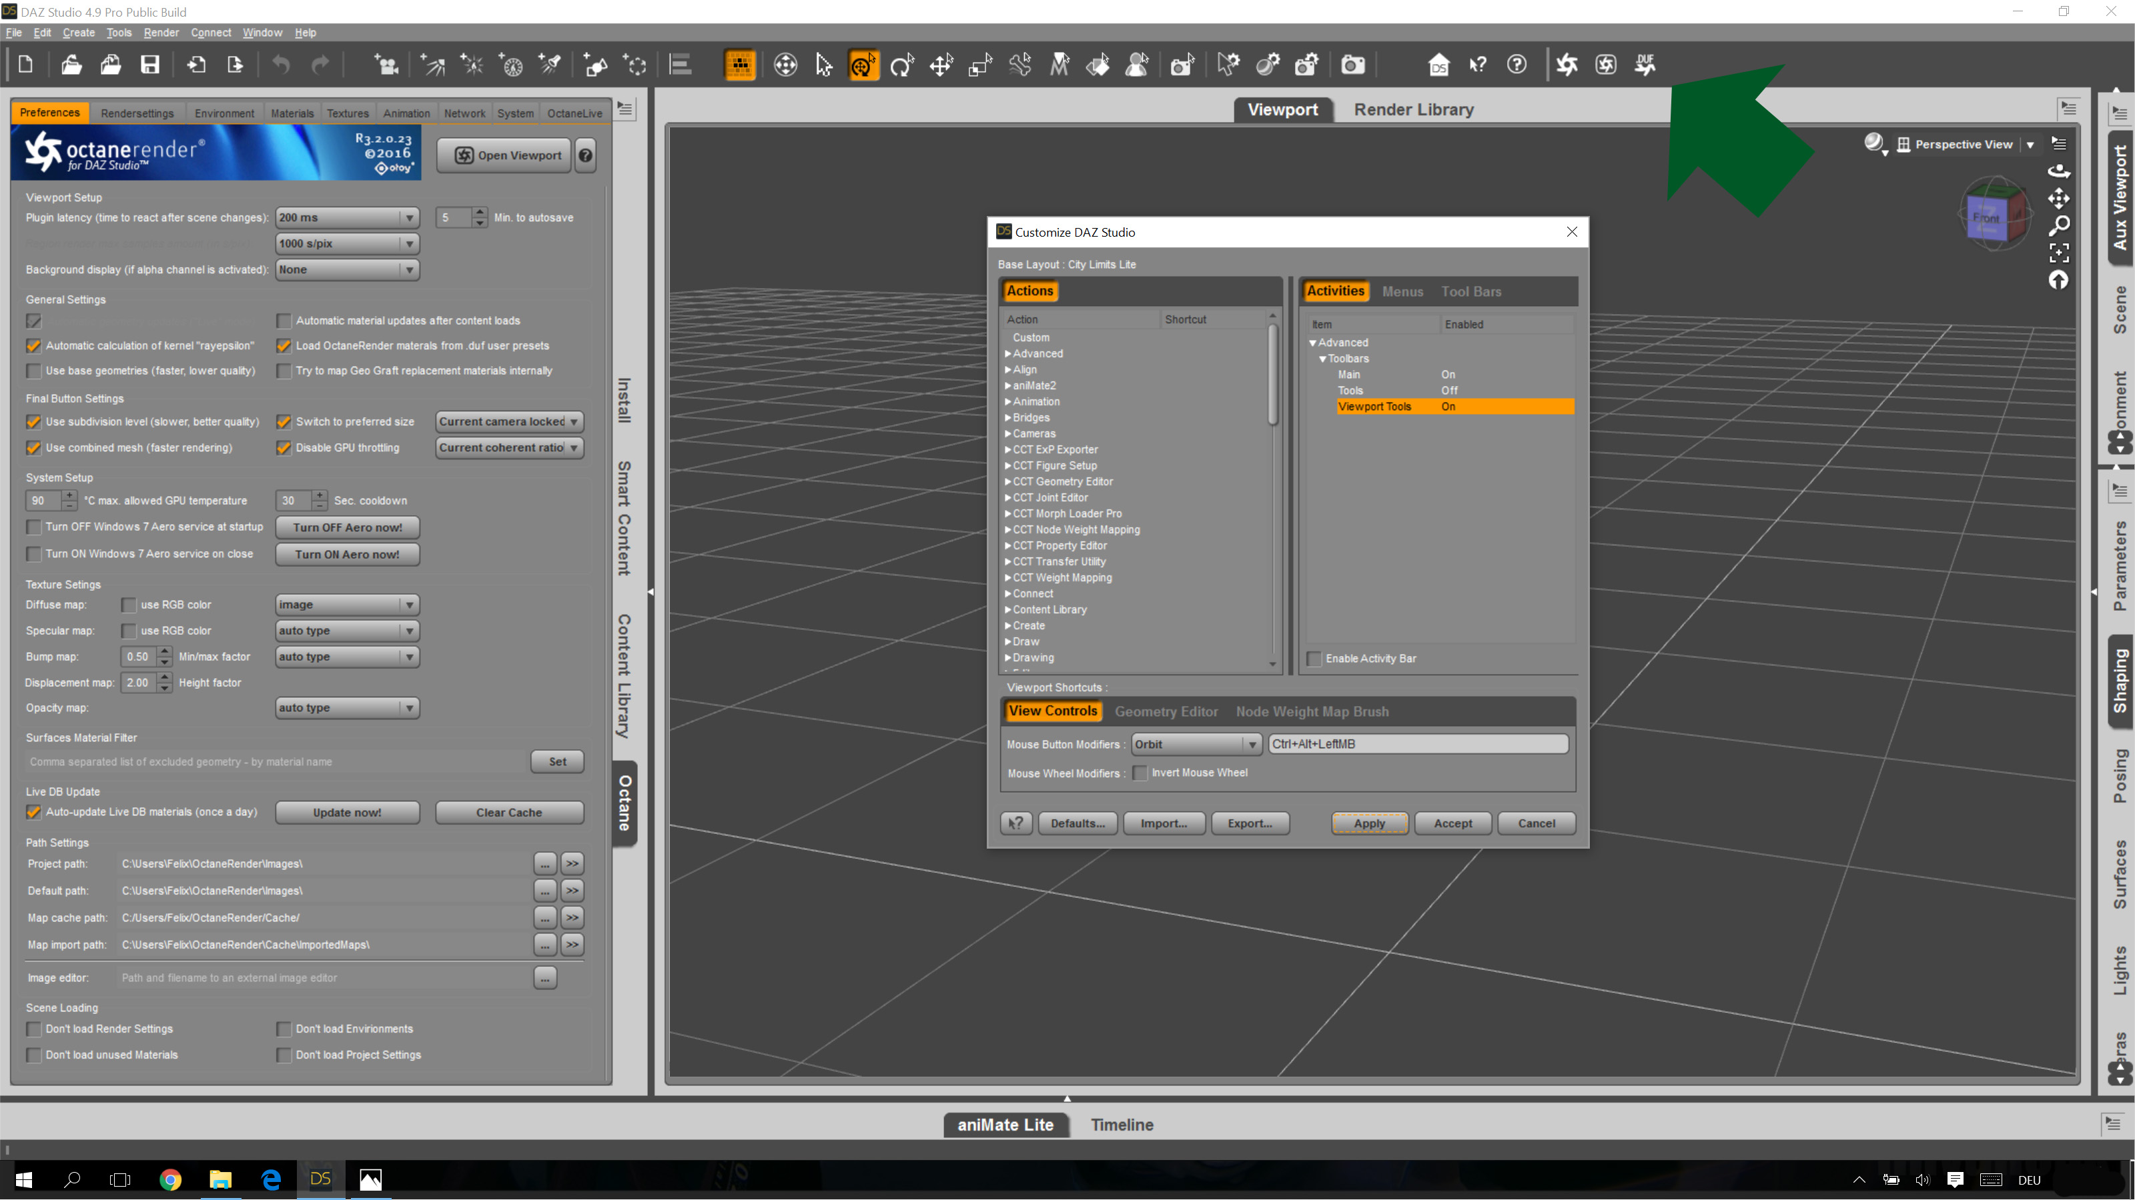Viewport: 2135px width, 1200px height.
Task: Click the Render camera icon in toolbar
Action: click(1352, 65)
